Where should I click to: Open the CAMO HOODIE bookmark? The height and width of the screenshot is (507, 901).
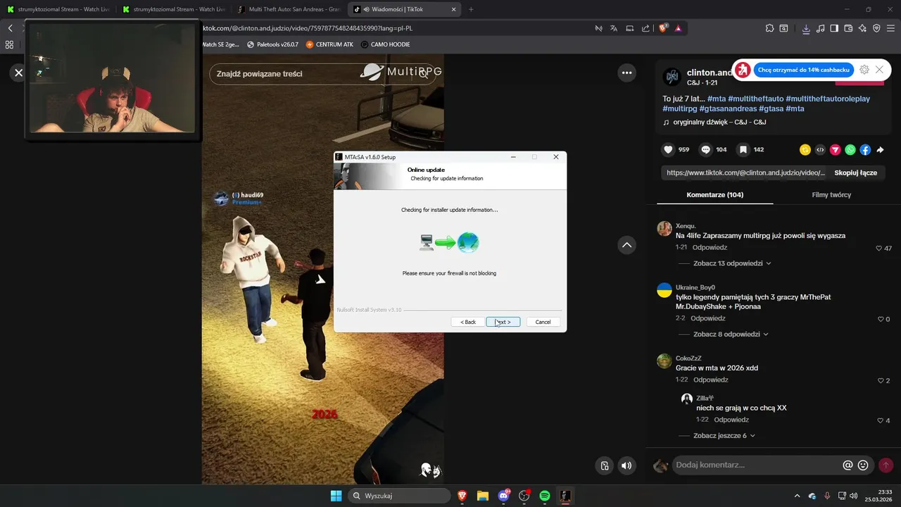pos(386,44)
